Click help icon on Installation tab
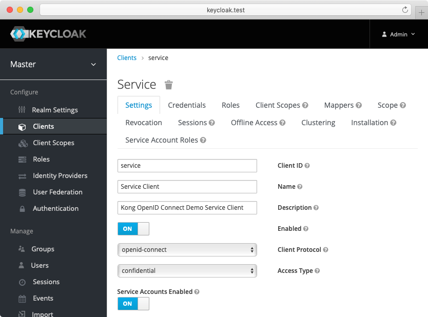The width and height of the screenshot is (428, 317). click(393, 123)
